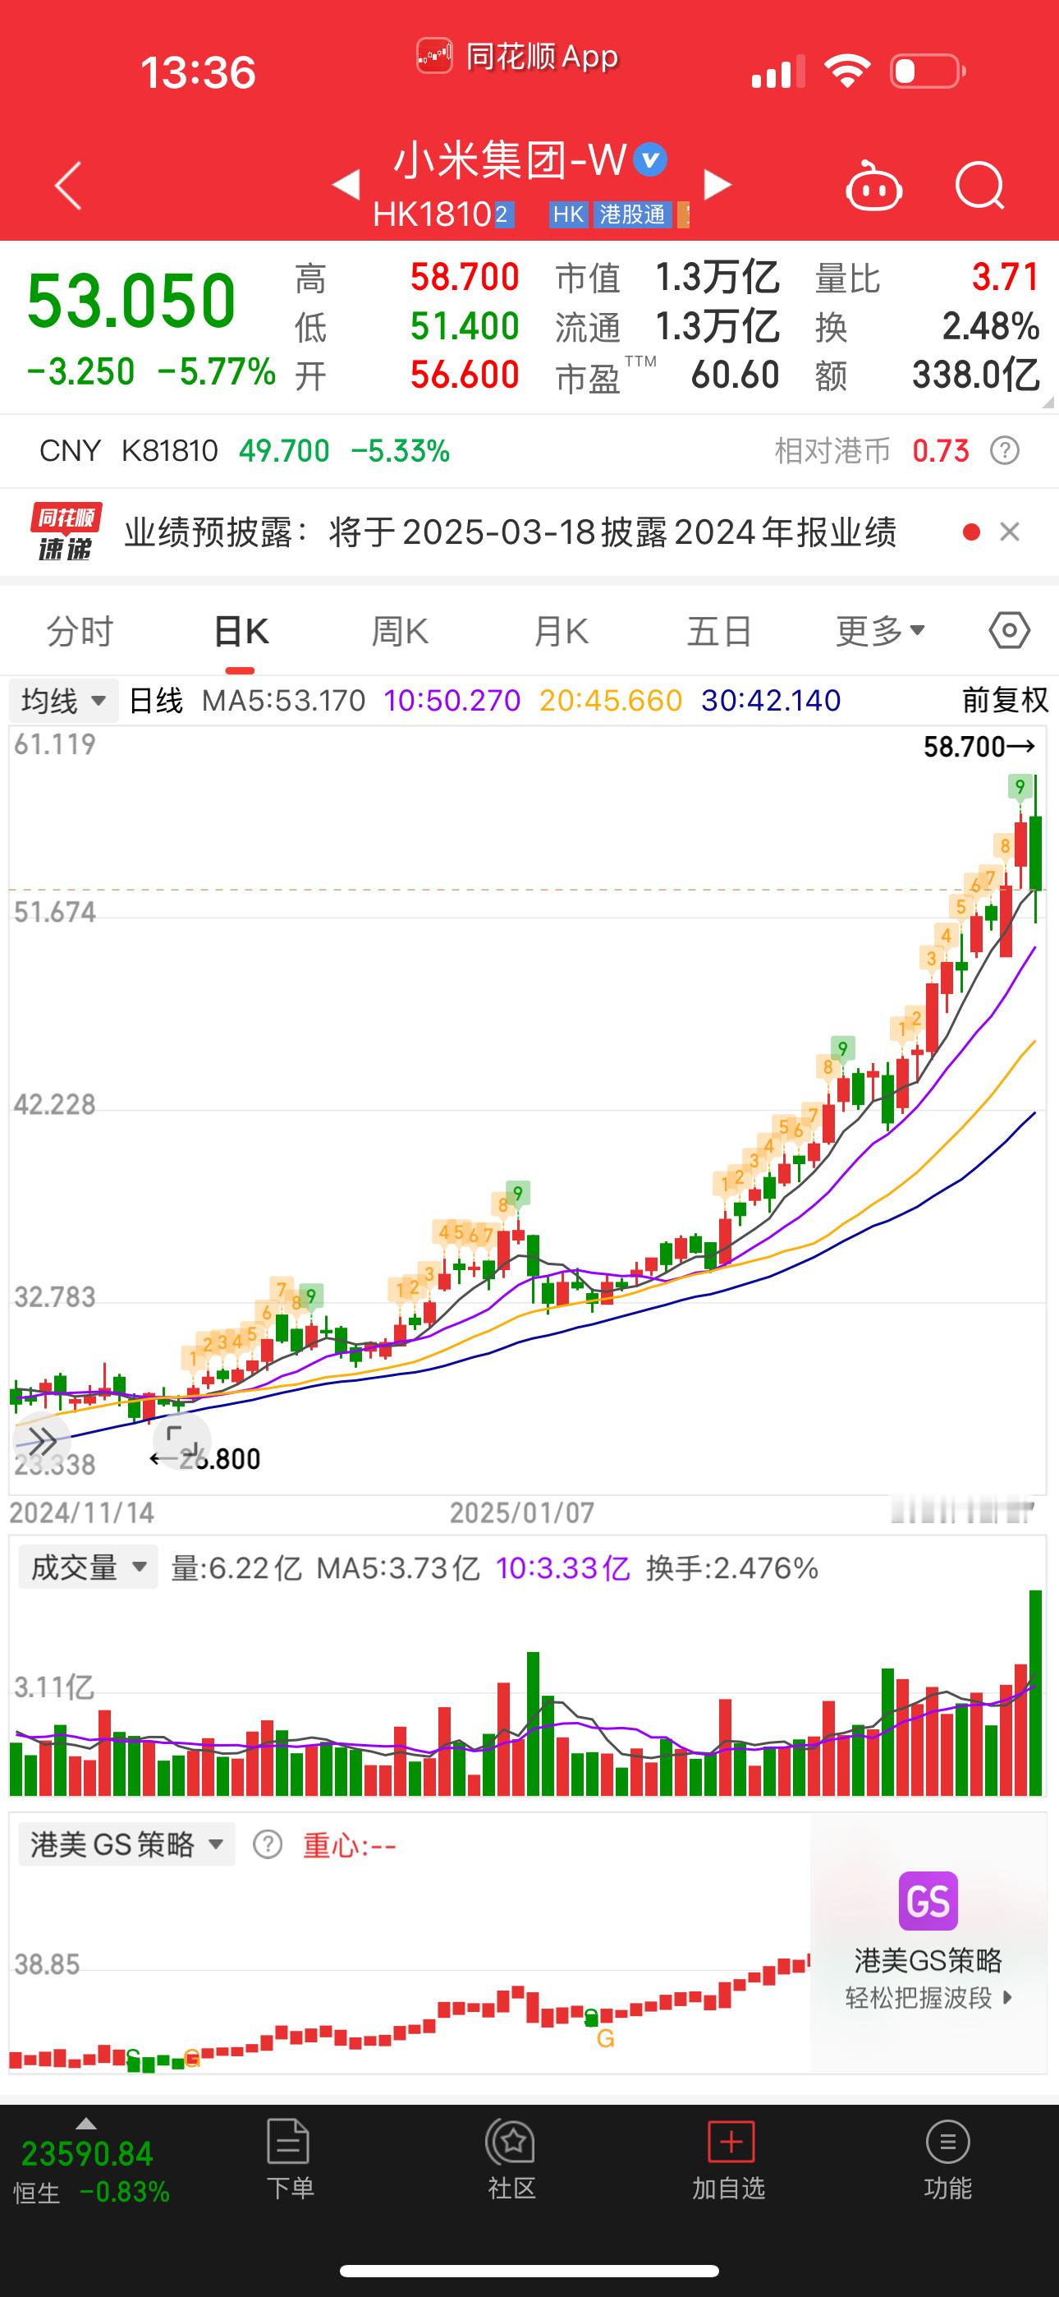Open the 同花顺速递 logo
1059x2297 pixels.
click(66, 532)
